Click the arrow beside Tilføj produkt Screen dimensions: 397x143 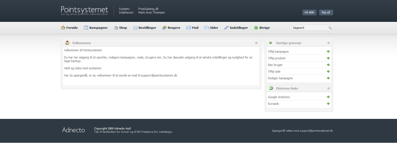click(328, 58)
